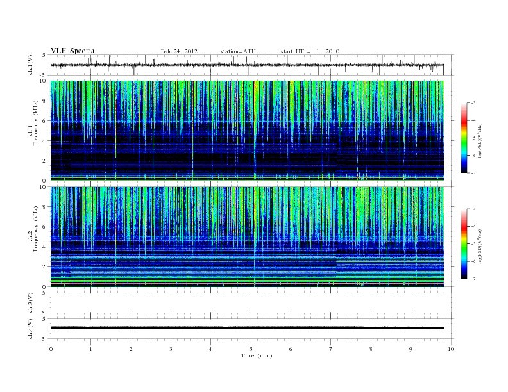The image size is (508, 392).
Task: Click inside the ch.2 spectrogram panel
Action: pyautogui.click(x=247, y=236)
